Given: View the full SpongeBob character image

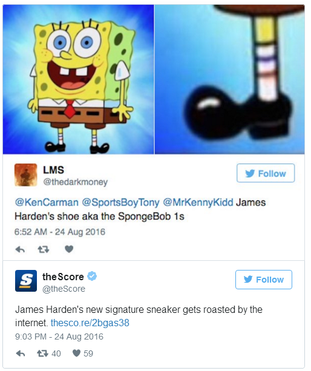Looking at the screenshot, I should click(78, 79).
